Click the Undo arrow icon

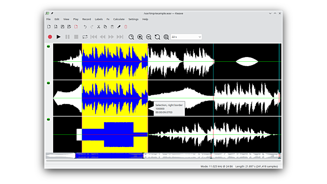[85, 27]
